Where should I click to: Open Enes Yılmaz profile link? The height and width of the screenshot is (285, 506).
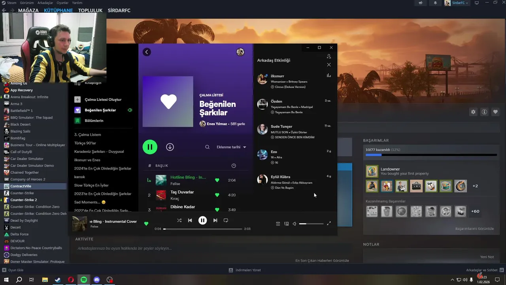tap(217, 124)
